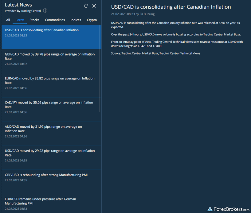Read EUR/USD under pressure headline
Viewport: 251px width, 213px height.
click(x=40, y=201)
